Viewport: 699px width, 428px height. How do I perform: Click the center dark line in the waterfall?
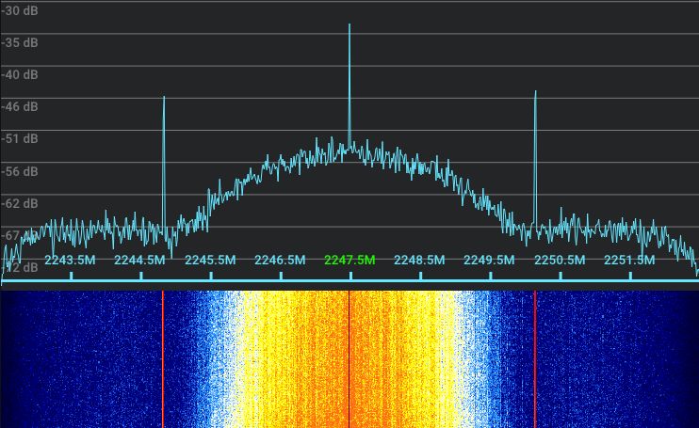[x=349, y=357]
